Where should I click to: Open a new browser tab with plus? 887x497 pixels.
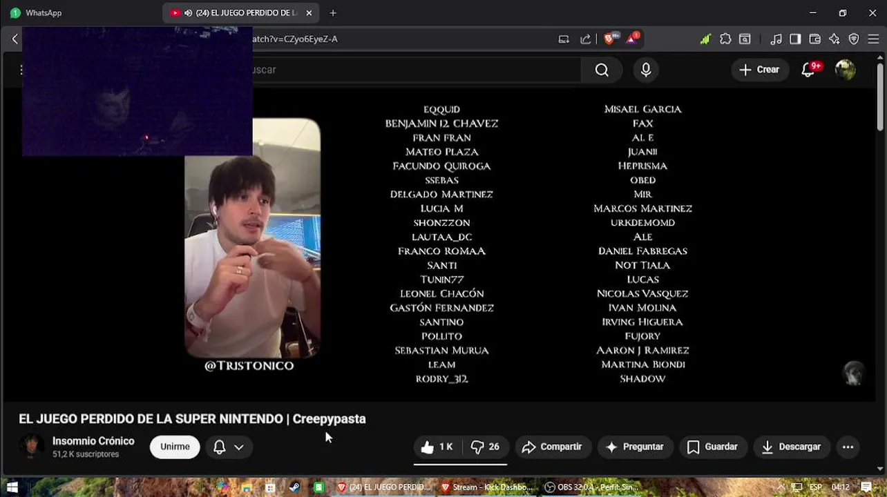point(333,12)
